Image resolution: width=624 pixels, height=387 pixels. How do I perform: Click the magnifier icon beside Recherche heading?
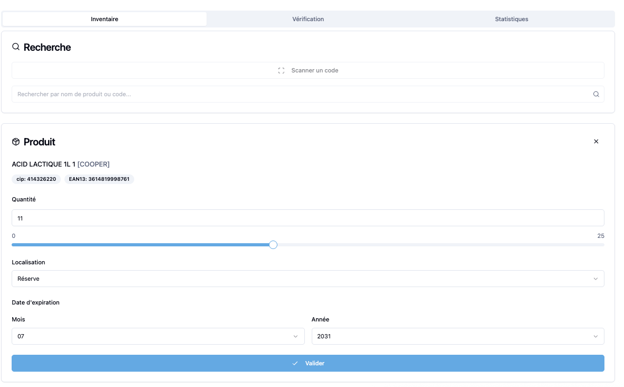(16, 47)
